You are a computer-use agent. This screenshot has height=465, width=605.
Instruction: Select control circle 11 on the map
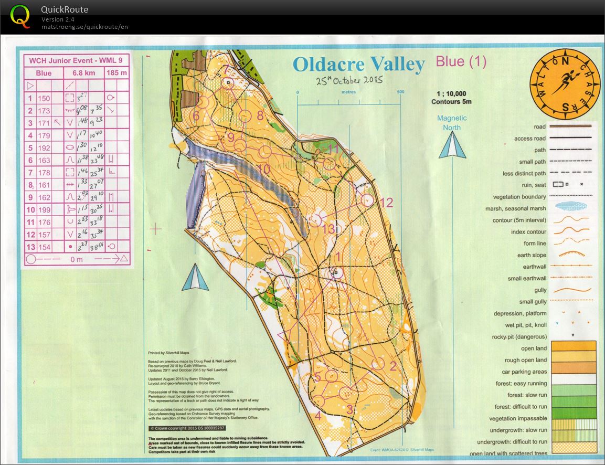click(x=329, y=164)
